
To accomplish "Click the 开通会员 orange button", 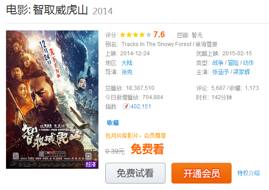I will point(202,173).
